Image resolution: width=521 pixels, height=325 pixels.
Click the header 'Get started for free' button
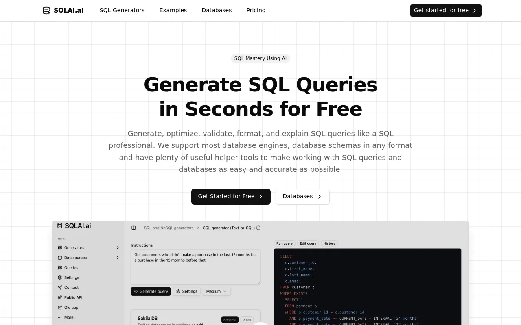click(x=446, y=11)
